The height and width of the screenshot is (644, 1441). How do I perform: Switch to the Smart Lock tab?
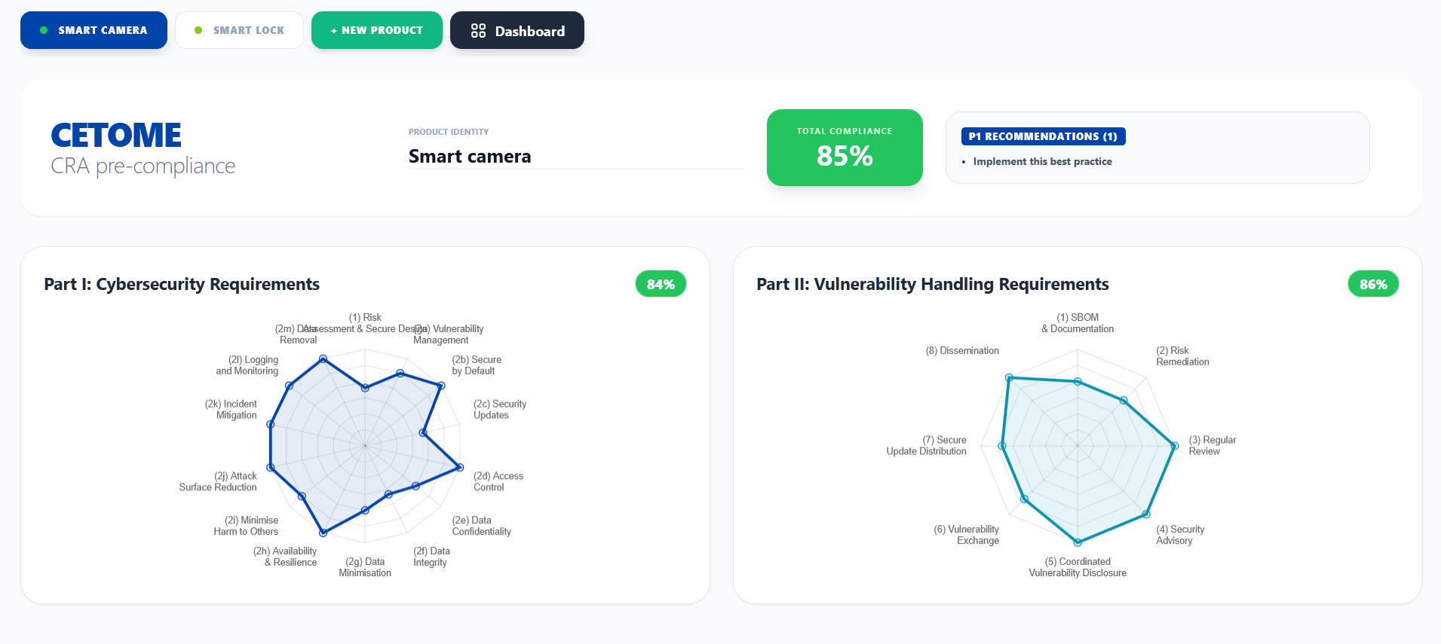tap(239, 30)
